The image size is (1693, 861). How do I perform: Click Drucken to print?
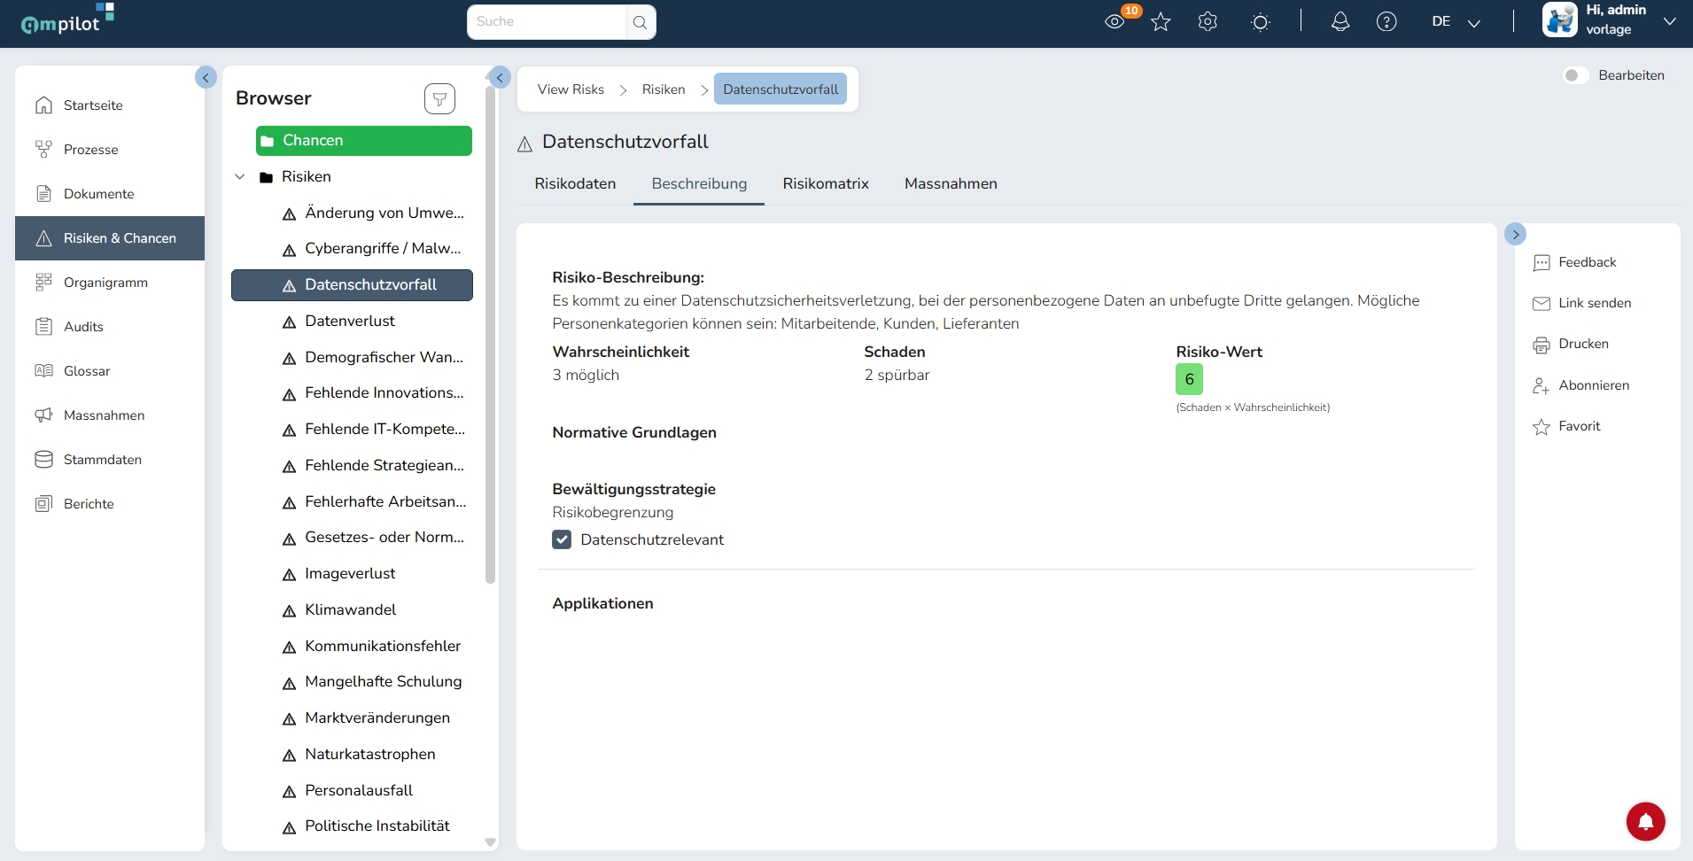(x=1571, y=344)
